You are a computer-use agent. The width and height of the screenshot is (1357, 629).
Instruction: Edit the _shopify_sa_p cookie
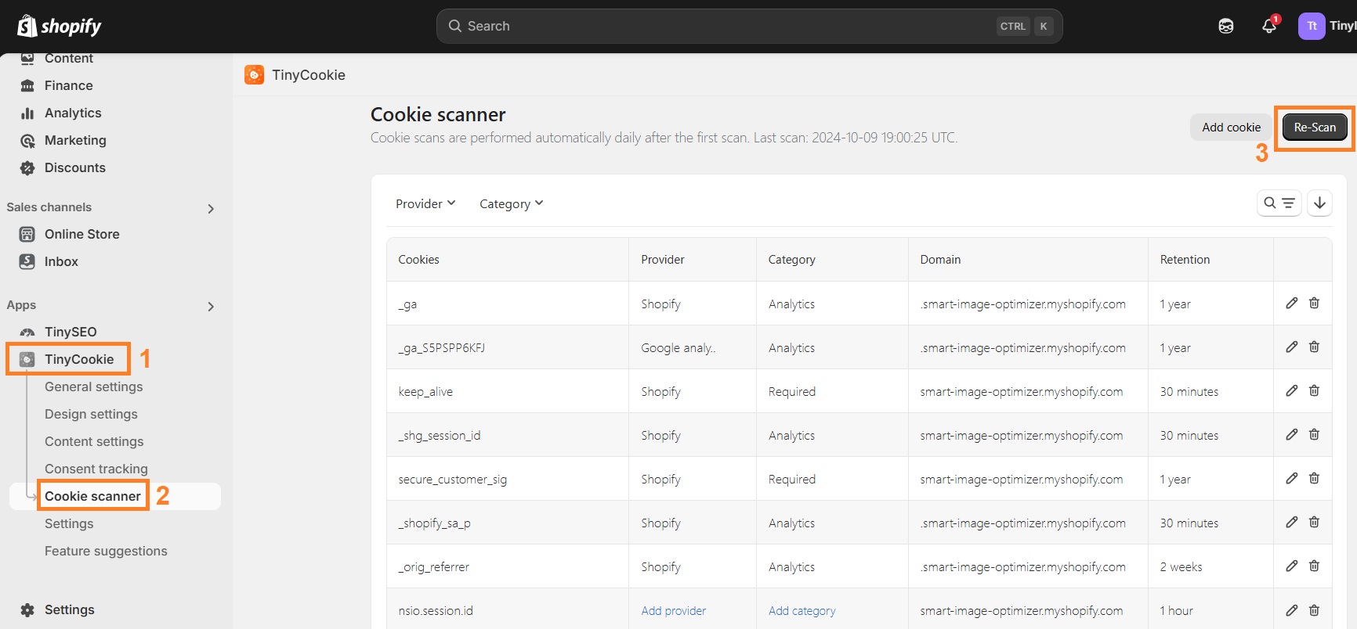point(1292,522)
